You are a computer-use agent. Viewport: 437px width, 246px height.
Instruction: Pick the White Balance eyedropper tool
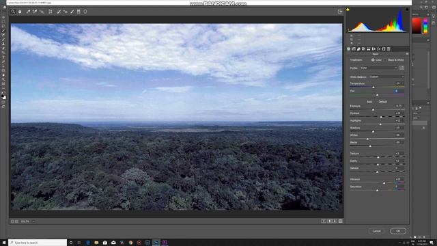(28, 12)
